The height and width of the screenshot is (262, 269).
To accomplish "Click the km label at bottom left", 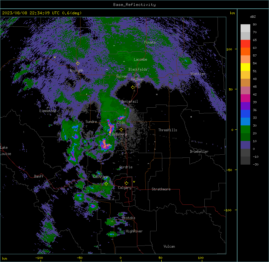I will coord(5,259).
